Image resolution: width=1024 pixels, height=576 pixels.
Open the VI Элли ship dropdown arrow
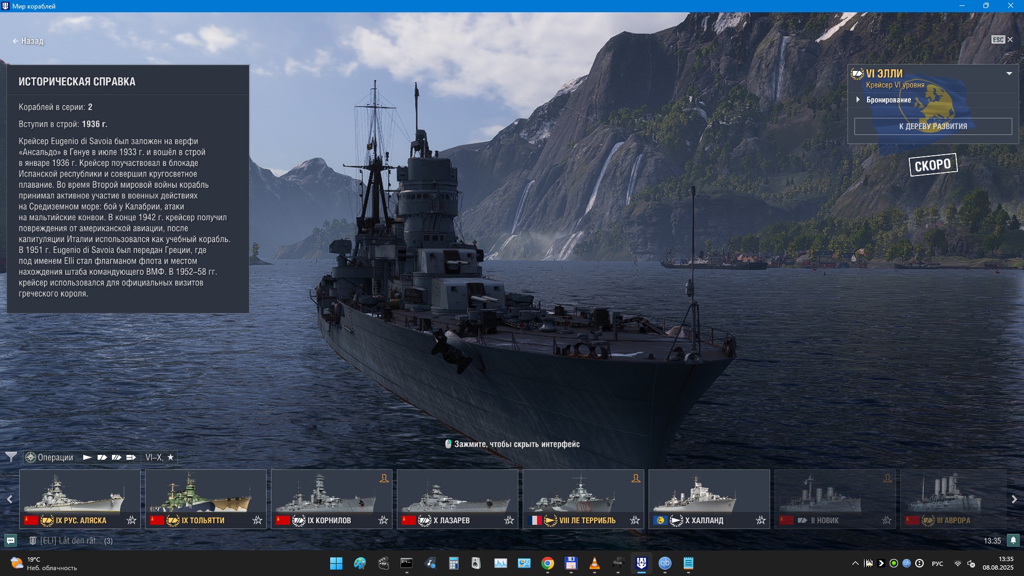(1009, 74)
